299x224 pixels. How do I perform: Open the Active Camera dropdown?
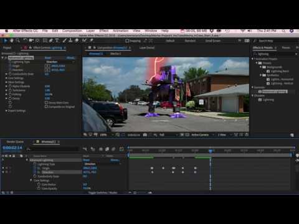click(202, 135)
